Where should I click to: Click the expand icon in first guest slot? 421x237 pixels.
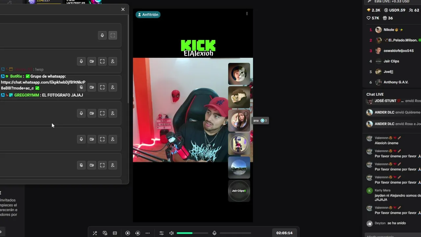pos(113,35)
